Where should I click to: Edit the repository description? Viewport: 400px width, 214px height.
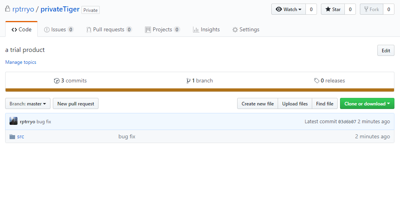pyautogui.click(x=386, y=50)
